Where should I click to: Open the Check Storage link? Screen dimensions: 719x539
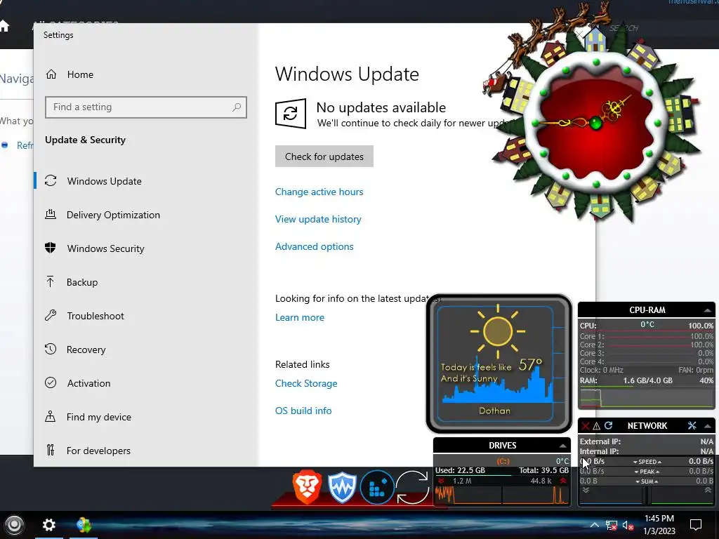(306, 383)
